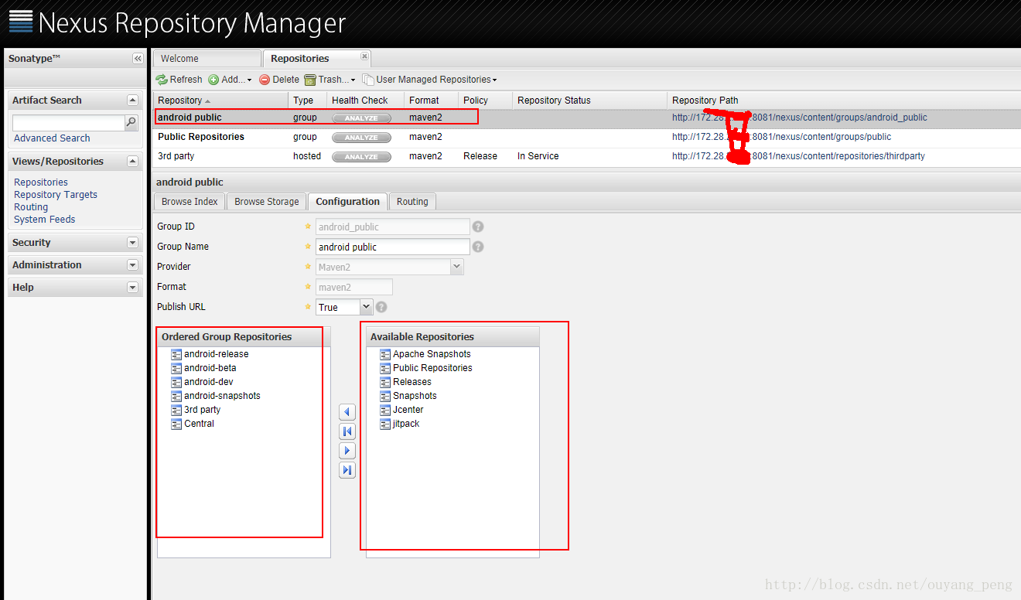
Task: Open thirdparty repository path URL
Action: click(798, 156)
